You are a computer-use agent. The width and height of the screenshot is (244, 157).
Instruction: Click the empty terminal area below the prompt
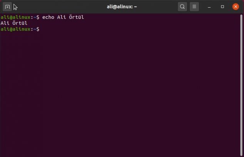[120, 93]
